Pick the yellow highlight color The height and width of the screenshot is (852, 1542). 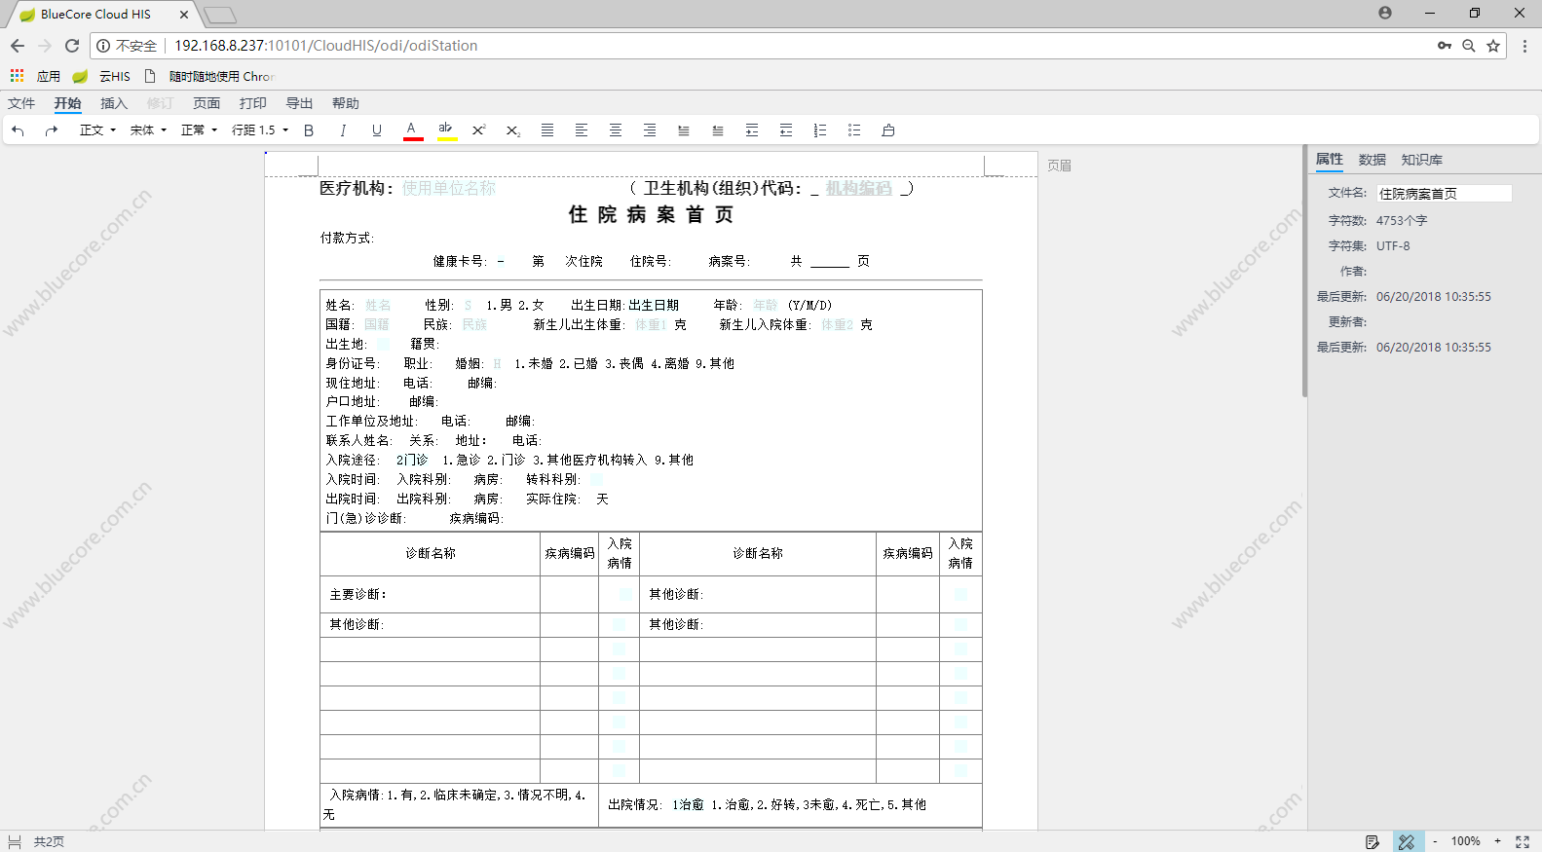pos(446,130)
